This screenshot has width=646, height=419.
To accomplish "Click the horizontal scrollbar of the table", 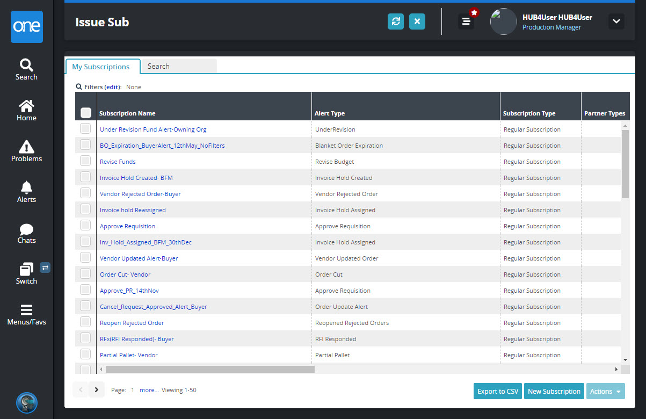I will click(210, 370).
